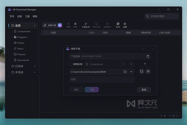The image size is (187, 125).
Task: Click the 新建下载 link icon
Action: (x=45, y=25)
